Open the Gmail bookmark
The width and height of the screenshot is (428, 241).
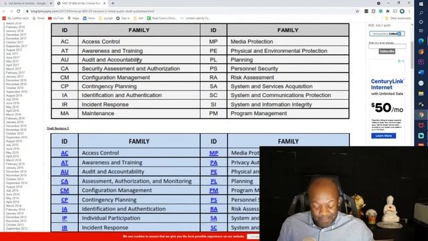39,18
